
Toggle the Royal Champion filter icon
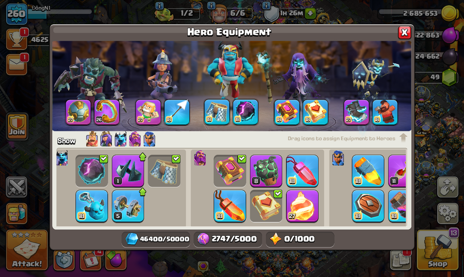tap(149, 139)
